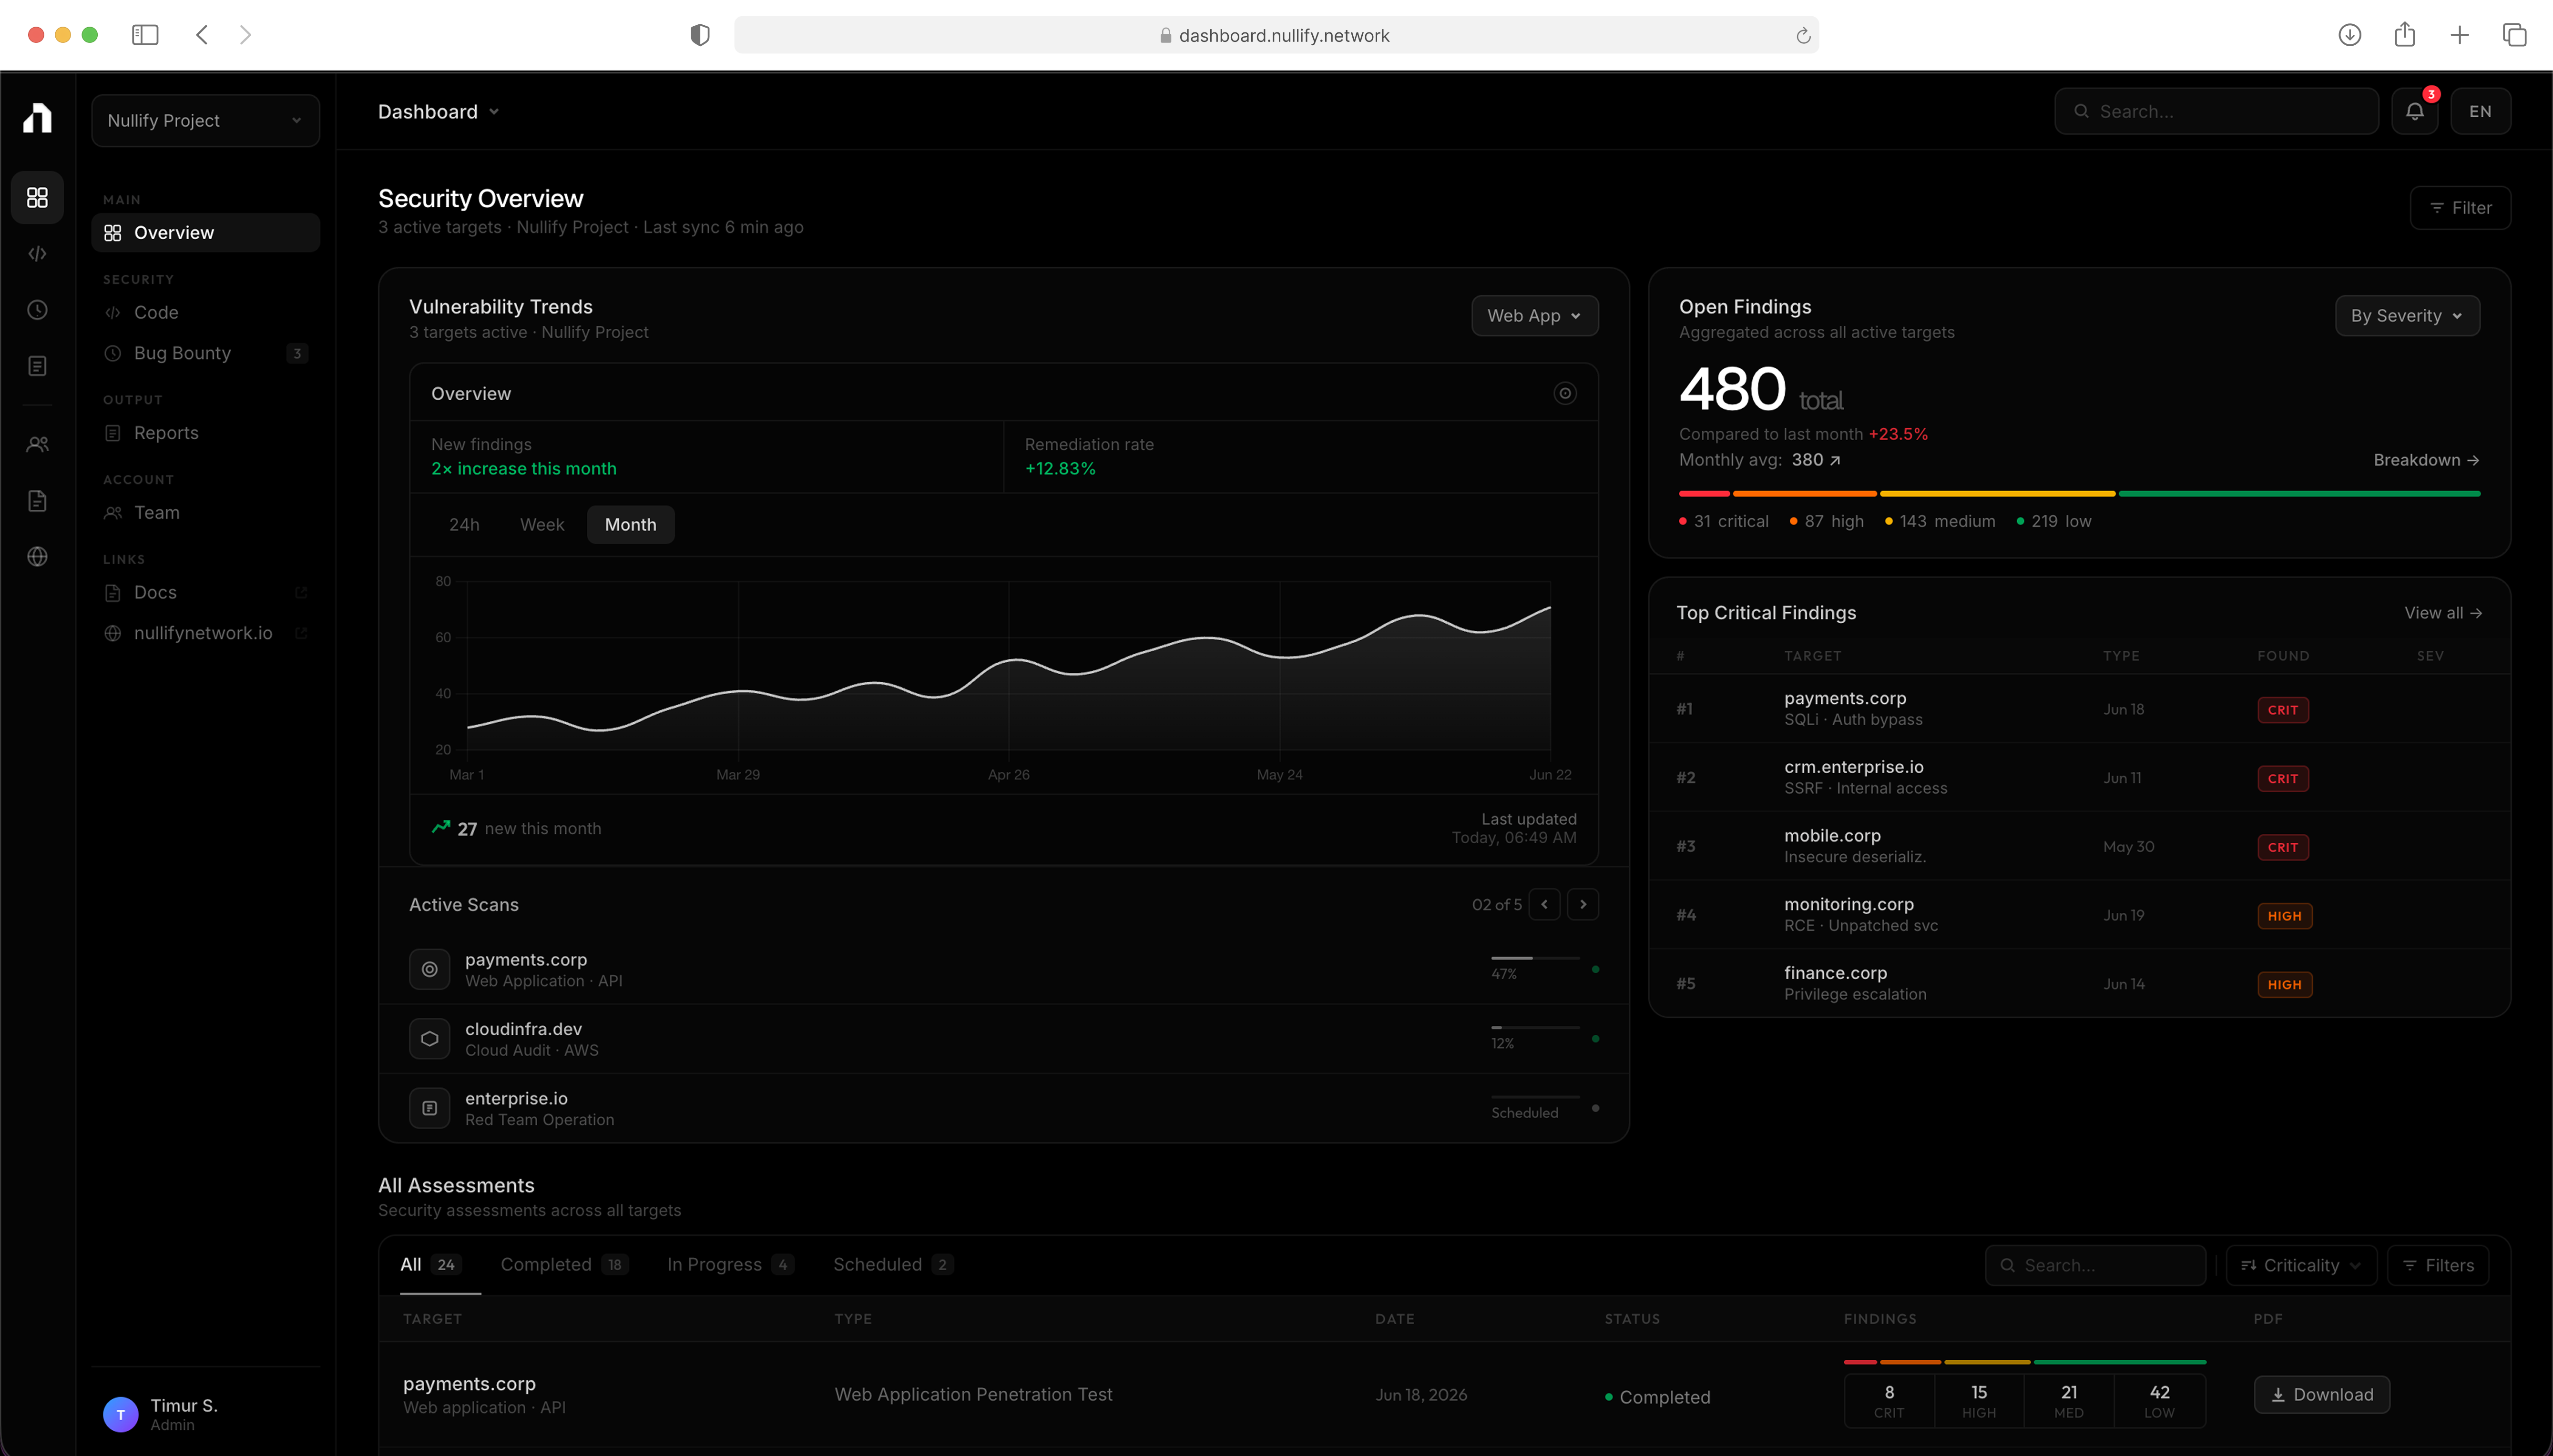
Task: Open Bug Bounty in the sidebar
Action: click(205, 353)
